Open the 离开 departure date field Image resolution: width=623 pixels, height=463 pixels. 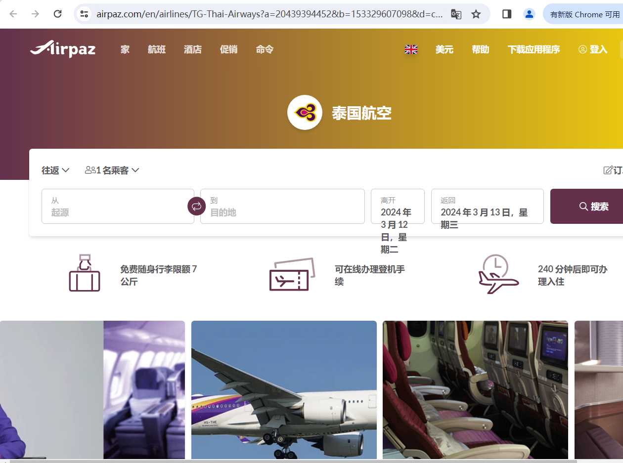tap(398, 206)
